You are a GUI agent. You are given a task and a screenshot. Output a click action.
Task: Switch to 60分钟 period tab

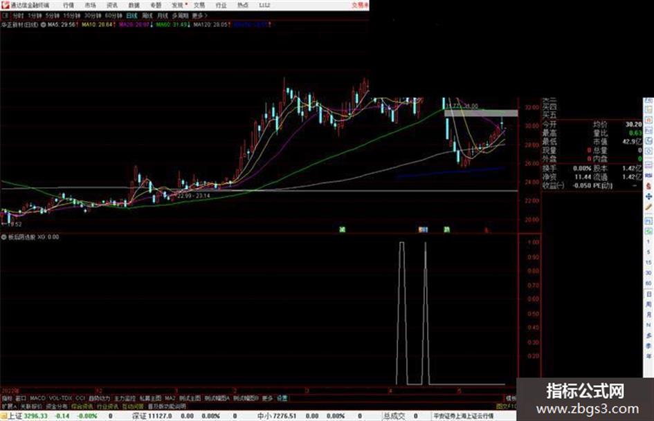pyautogui.click(x=113, y=15)
